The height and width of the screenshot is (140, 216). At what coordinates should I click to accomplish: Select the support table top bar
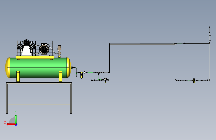tap(39, 83)
